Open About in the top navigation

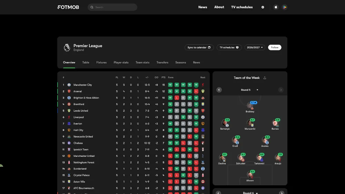(219, 7)
